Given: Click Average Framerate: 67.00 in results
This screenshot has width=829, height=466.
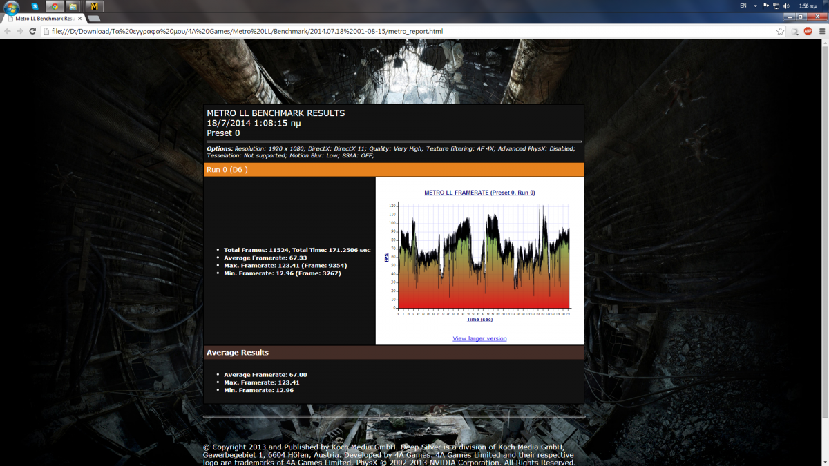Looking at the screenshot, I should pos(265,375).
